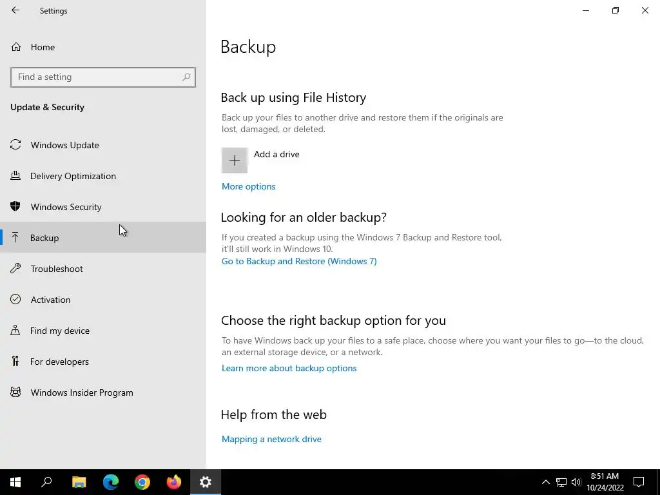Select Troubleshoot in the sidebar
This screenshot has height=495, width=660.
[103, 269]
